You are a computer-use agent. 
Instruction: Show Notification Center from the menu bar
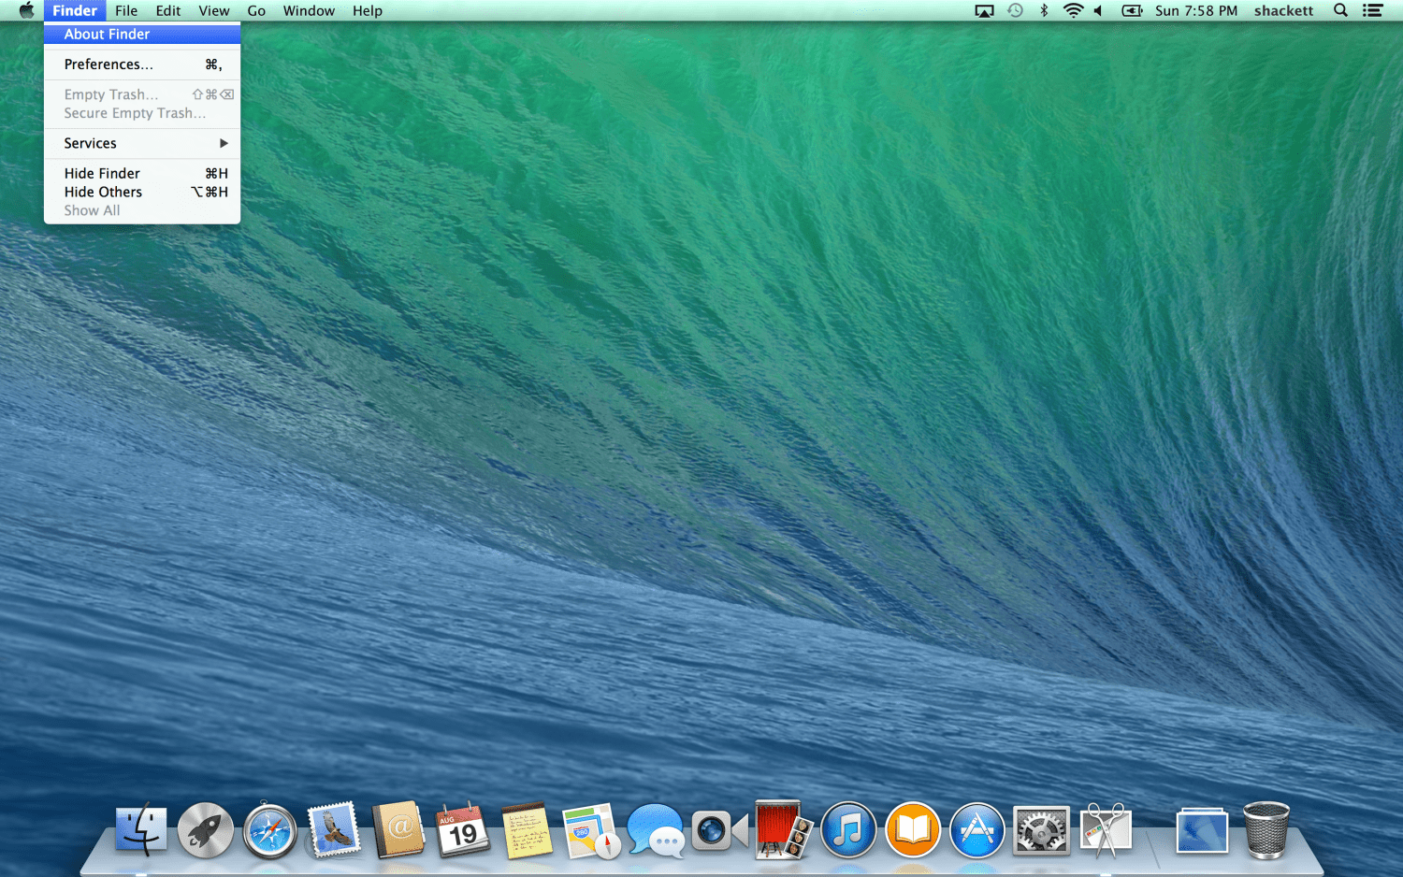[1372, 11]
